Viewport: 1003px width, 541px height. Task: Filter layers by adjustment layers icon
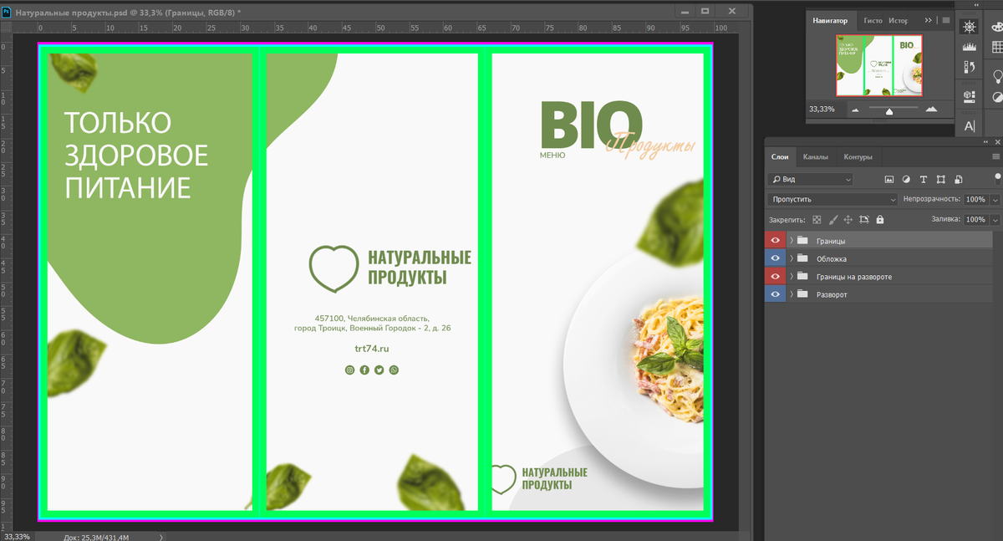click(x=906, y=179)
